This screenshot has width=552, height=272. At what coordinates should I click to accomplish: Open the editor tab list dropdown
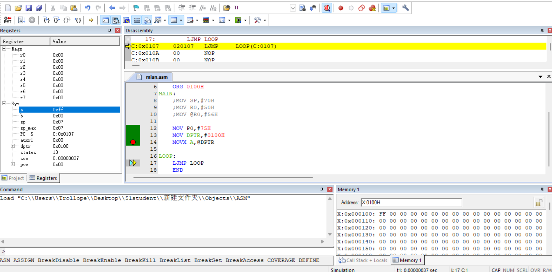tap(540, 77)
